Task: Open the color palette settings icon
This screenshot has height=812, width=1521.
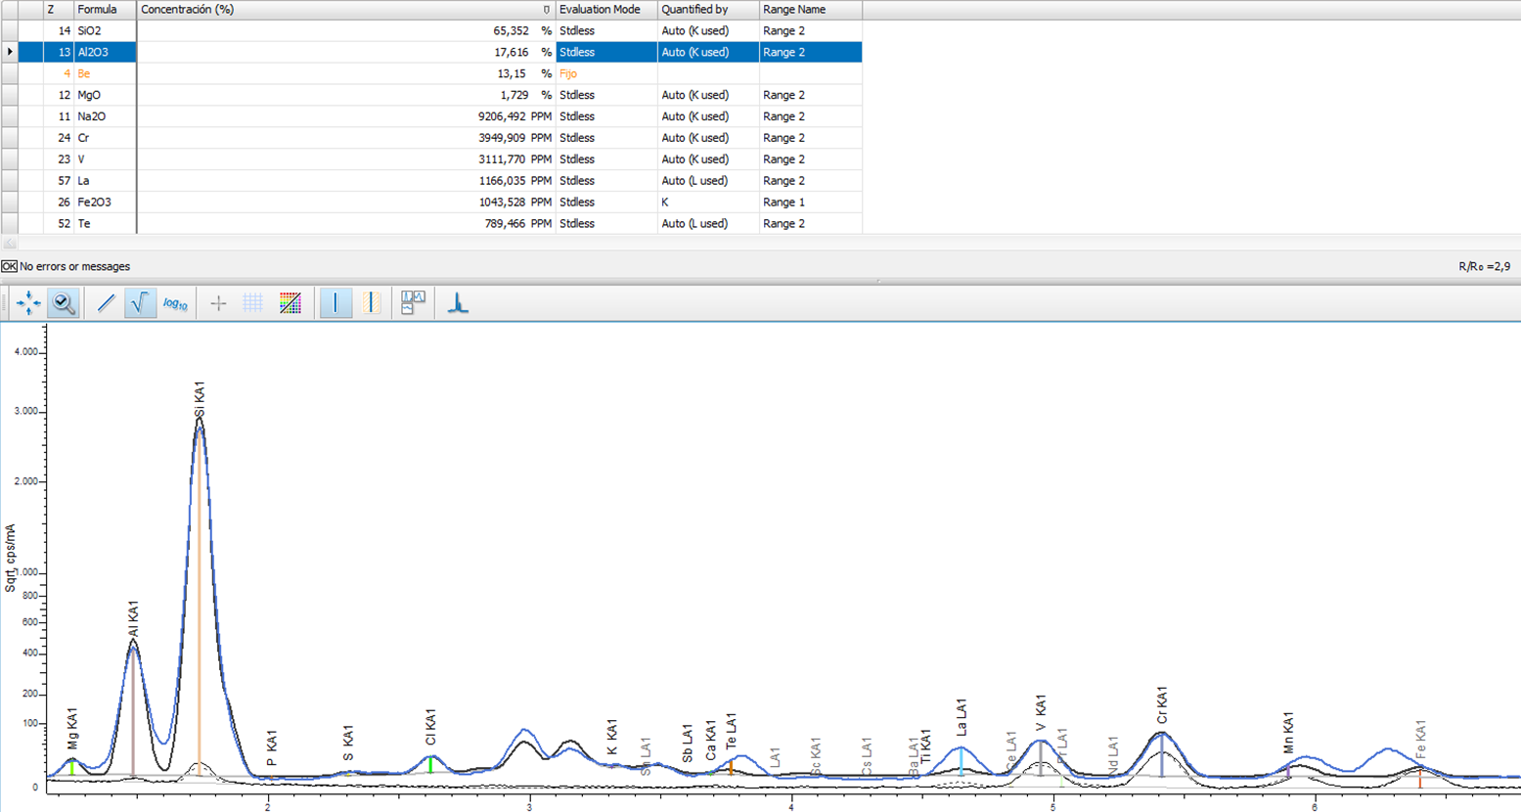Action: [290, 303]
